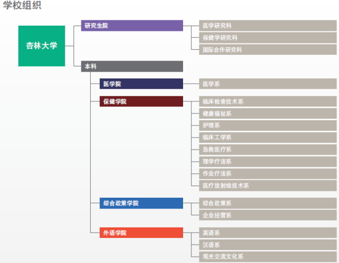The width and height of the screenshot is (339, 263).
Task: Select the 临床工学系 department row
Action: (x=268, y=138)
